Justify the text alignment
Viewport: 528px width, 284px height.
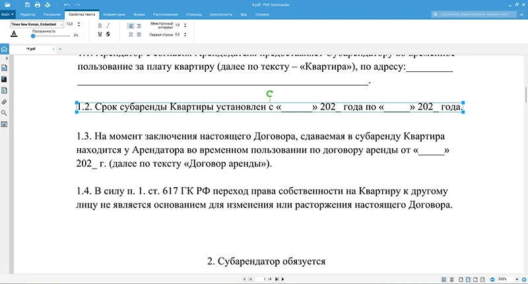pos(139,34)
